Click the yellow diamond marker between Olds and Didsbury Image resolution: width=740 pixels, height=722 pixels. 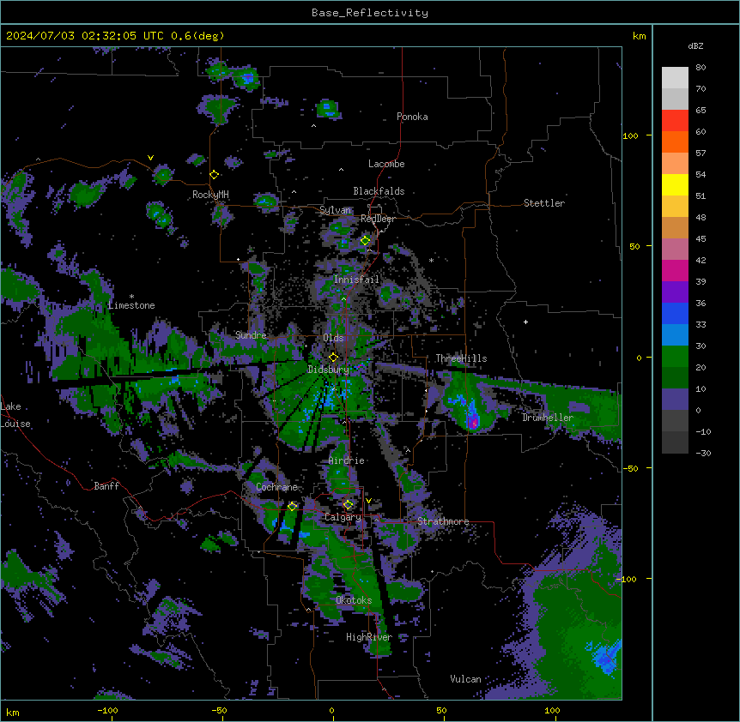(x=333, y=358)
